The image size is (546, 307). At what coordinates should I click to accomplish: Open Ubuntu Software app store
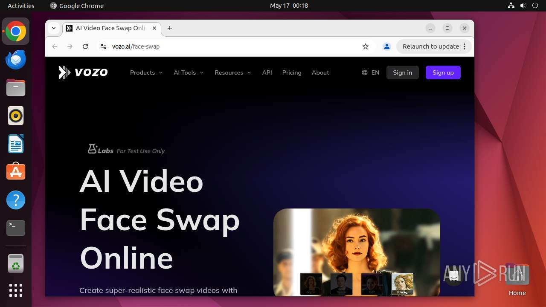click(16, 172)
